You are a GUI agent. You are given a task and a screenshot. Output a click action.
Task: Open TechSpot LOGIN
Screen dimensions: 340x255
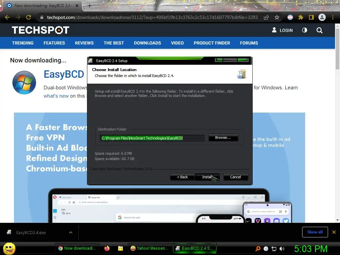click(282, 30)
